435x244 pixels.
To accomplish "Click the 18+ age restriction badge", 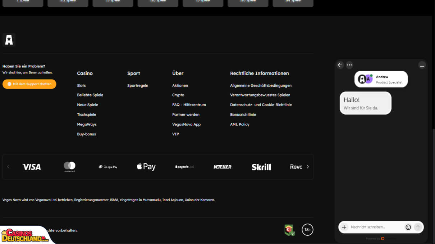I will click(307, 230).
